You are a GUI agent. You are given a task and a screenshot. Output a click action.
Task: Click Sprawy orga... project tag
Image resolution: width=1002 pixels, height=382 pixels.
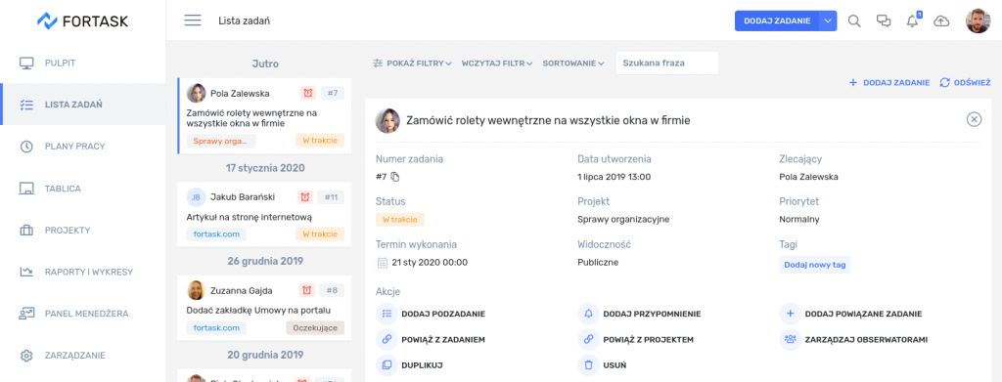coord(221,141)
